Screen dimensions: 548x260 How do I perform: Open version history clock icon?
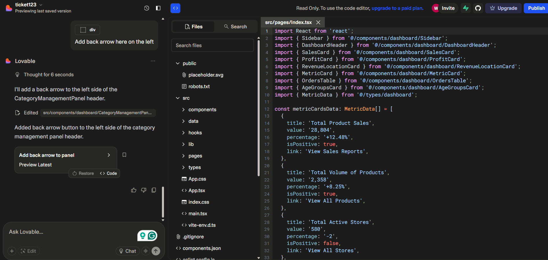tap(147, 8)
